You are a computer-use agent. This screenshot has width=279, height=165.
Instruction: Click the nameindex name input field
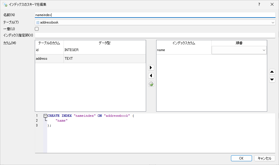pos(155,15)
